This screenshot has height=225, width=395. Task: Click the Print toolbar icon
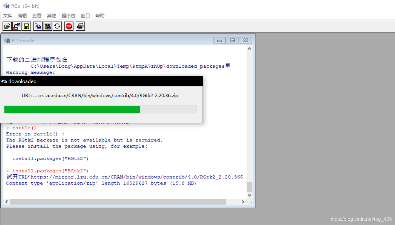point(80,26)
